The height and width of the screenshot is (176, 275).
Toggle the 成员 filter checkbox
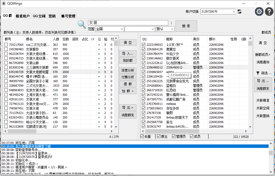tap(192, 136)
